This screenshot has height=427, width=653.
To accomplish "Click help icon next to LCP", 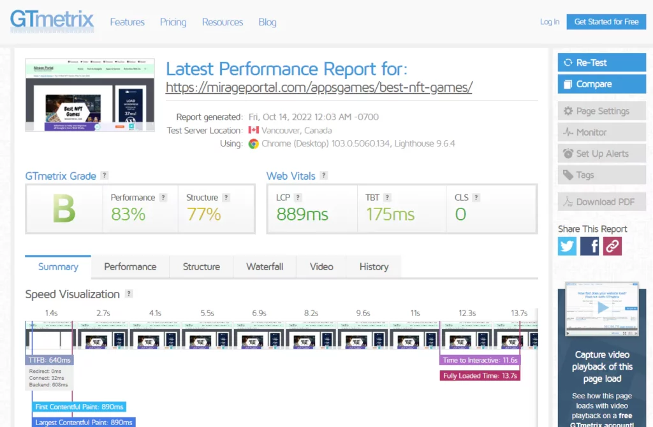I will [x=298, y=198].
